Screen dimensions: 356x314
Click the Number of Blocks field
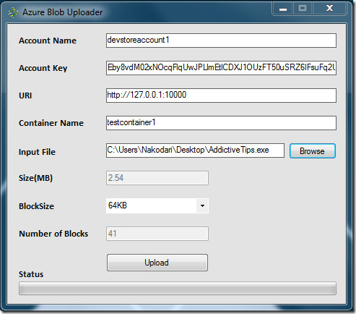point(157,234)
